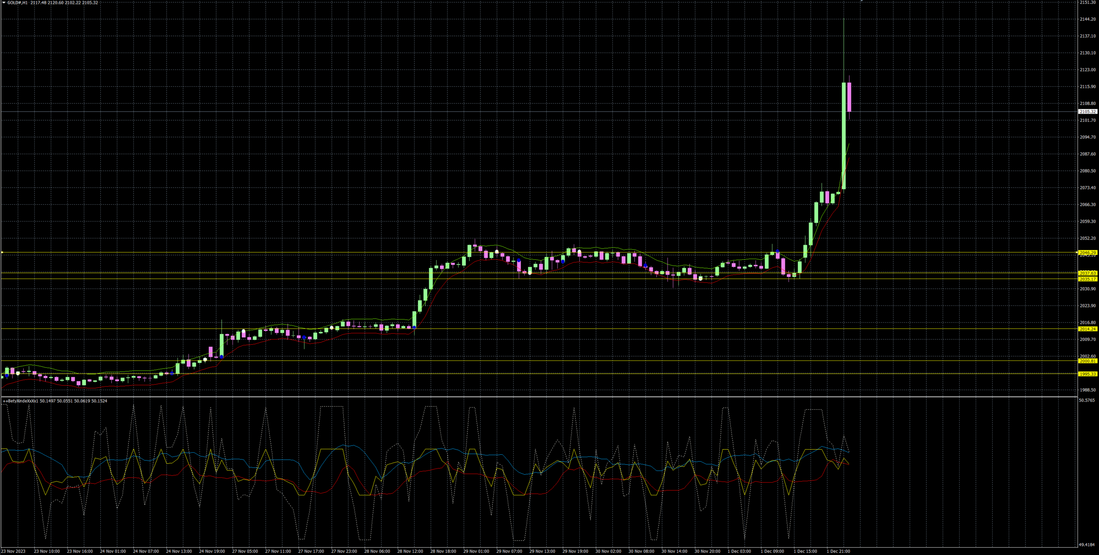Click the tall green candle at 1 Dec 21:00
Image resolution: width=1099 pixels, height=555 pixels.
(x=843, y=135)
